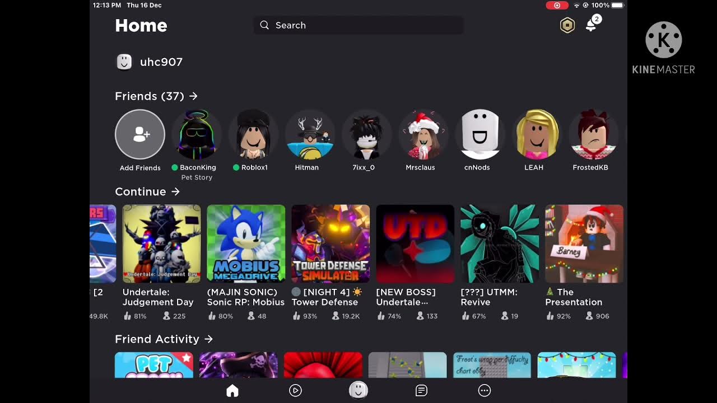Open the Robux icon in header

coord(567,25)
